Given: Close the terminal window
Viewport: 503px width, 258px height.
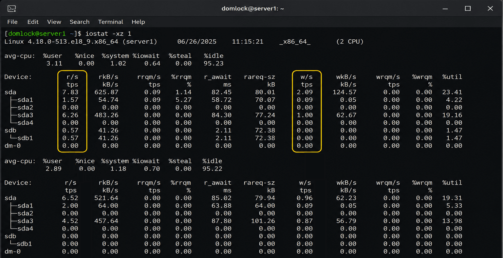Looking at the screenshot, I should [x=490, y=9].
